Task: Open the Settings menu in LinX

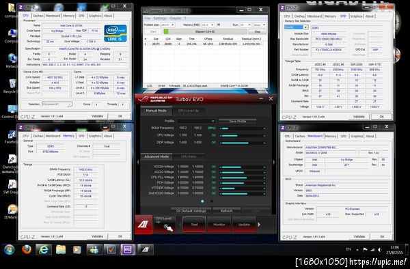Action: coord(160,18)
